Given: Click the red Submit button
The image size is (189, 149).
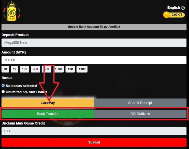Looking at the screenshot, I should point(94,142).
